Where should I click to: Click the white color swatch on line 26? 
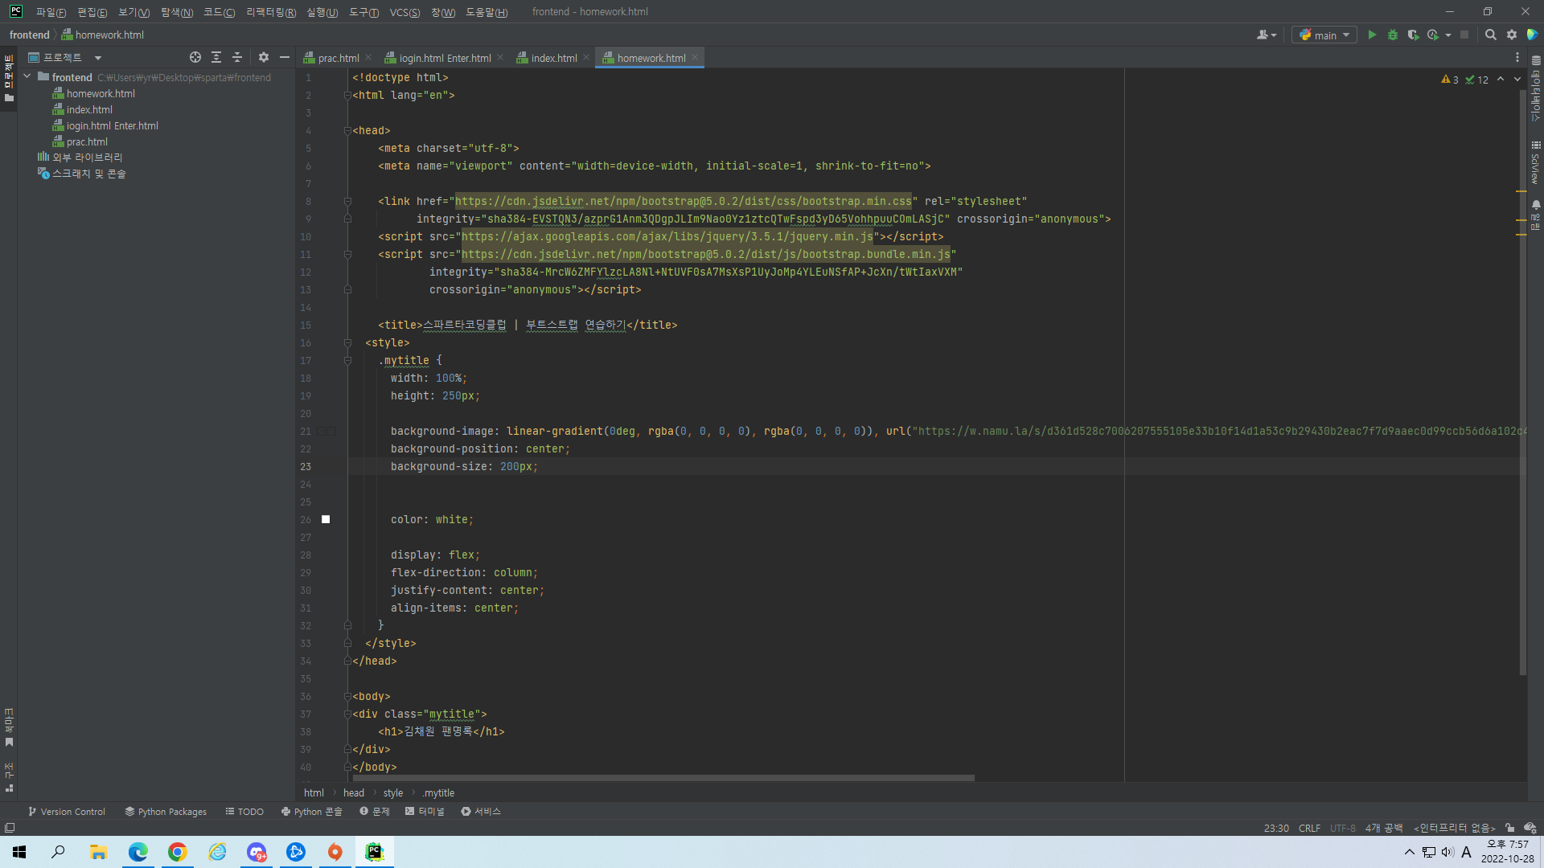pos(326,519)
